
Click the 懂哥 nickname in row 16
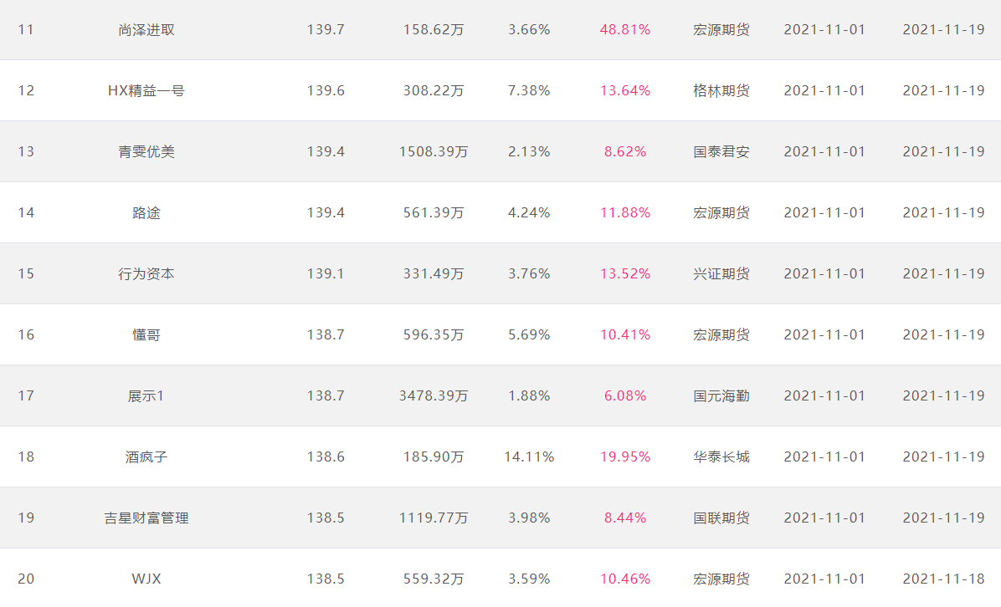[146, 334]
